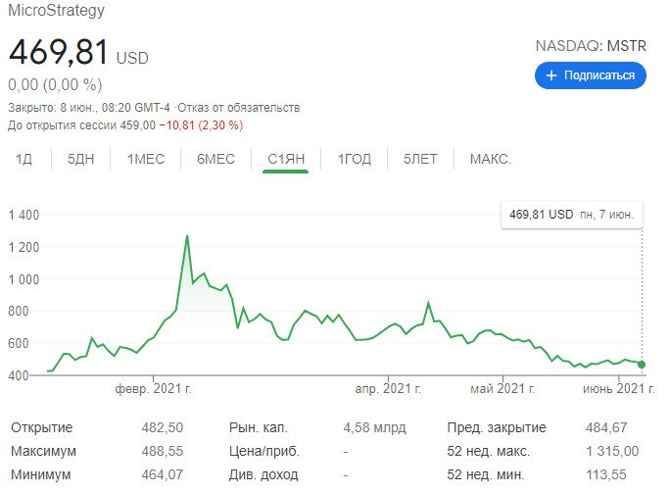The height and width of the screenshot is (493, 670).
Task: Click the −10,81 (2,30 %) premarket change
Action: [x=201, y=125]
